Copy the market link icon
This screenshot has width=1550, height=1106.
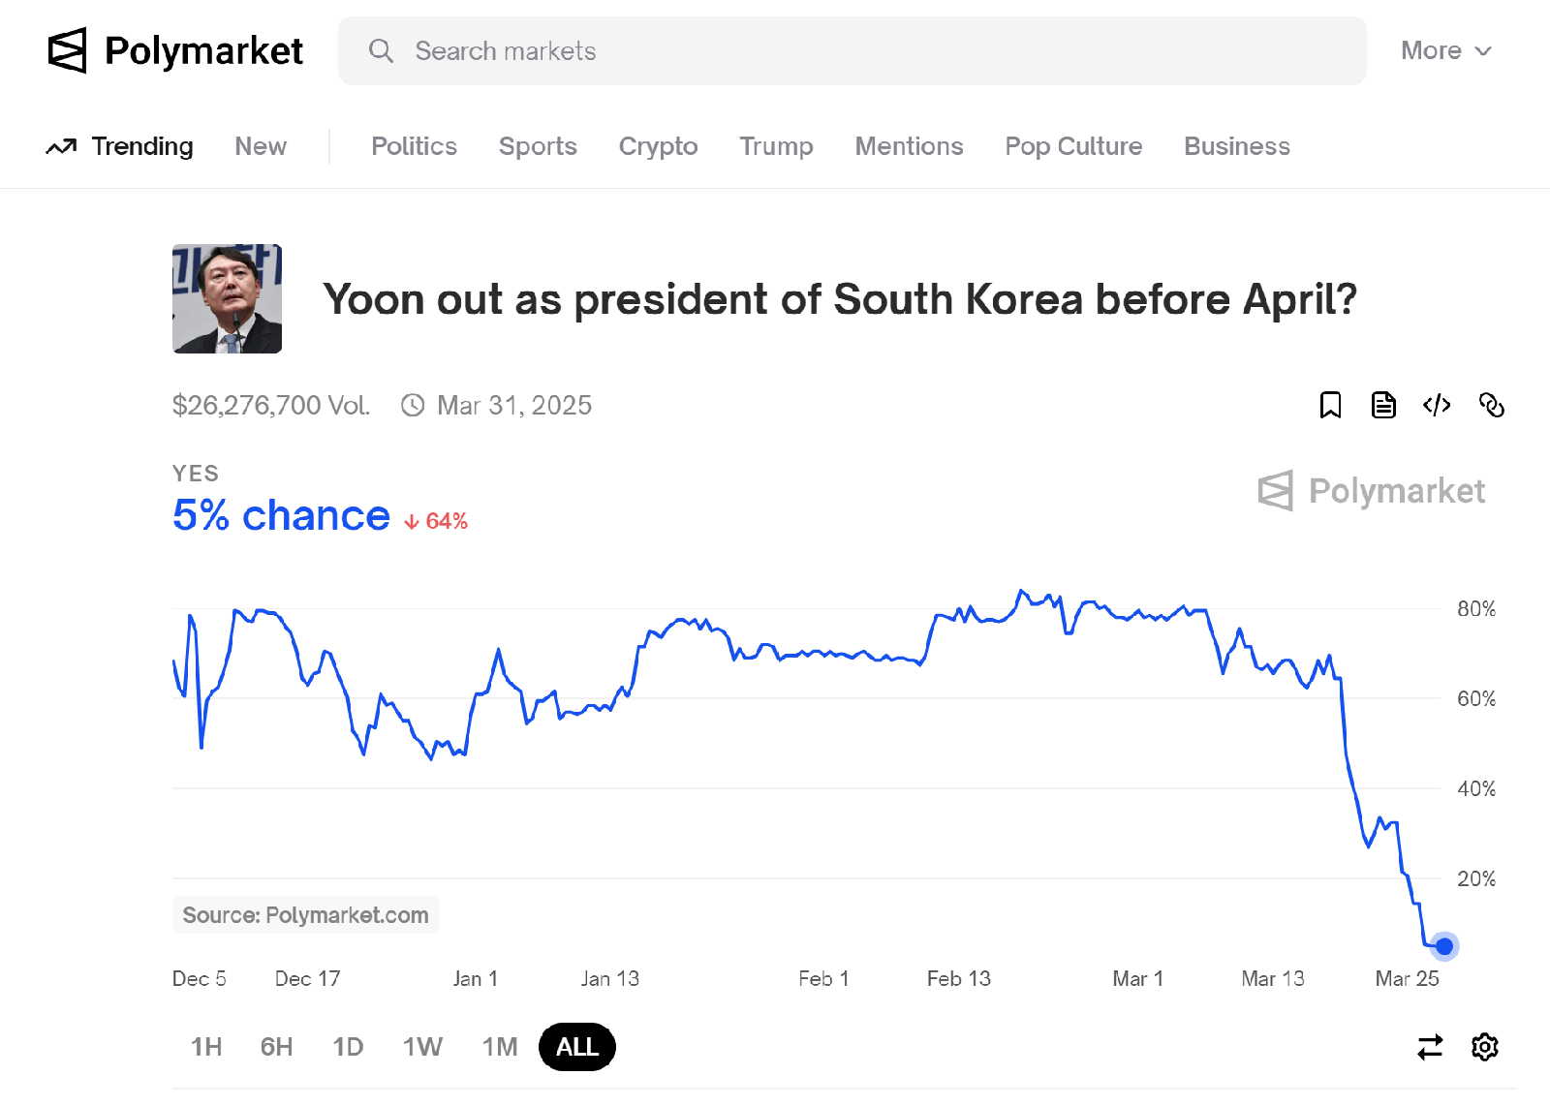click(1491, 405)
